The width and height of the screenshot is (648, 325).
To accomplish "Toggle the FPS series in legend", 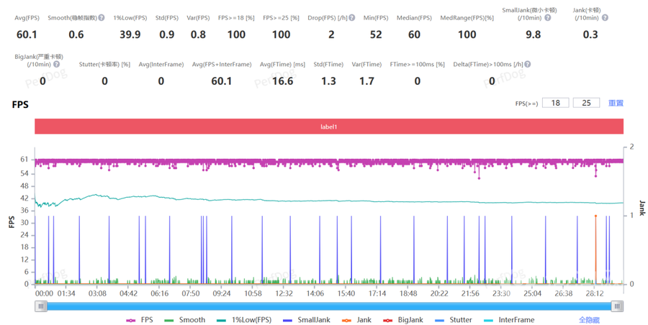I will click(140, 320).
